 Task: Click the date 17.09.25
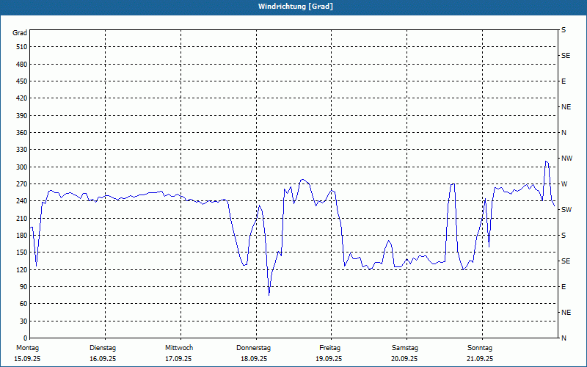click(178, 359)
